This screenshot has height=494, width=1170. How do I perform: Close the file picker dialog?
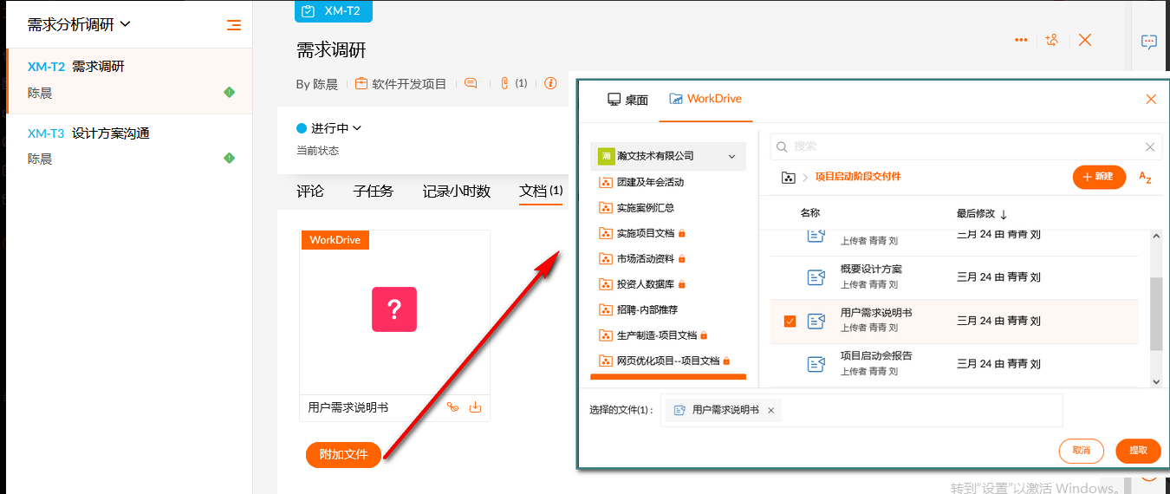(x=1151, y=100)
